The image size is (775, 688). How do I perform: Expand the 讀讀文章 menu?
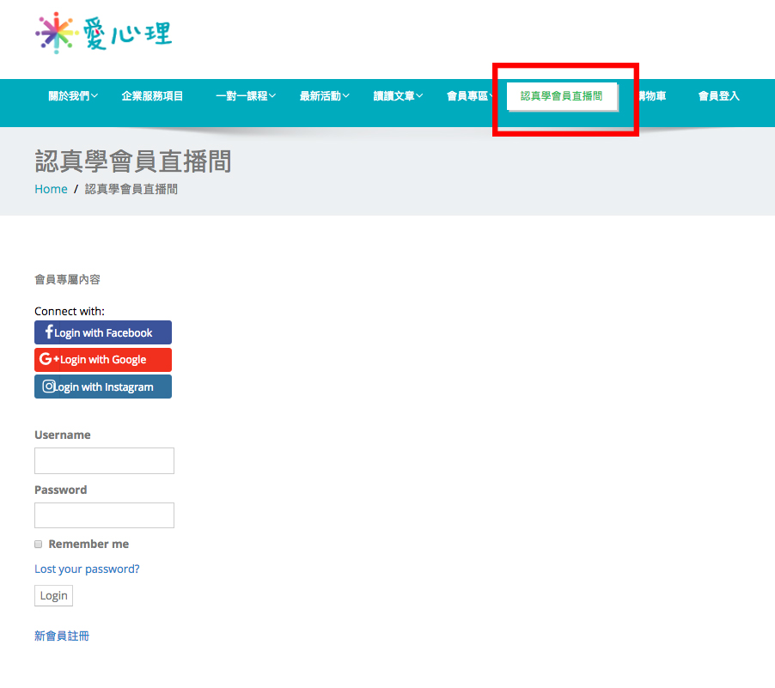coord(398,96)
